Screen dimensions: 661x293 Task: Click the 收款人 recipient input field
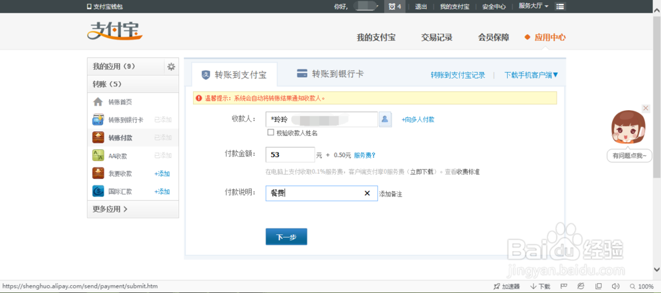coord(321,119)
